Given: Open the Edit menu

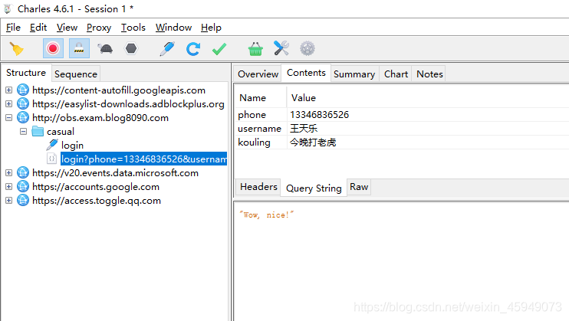Looking at the screenshot, I should [38, 28].
